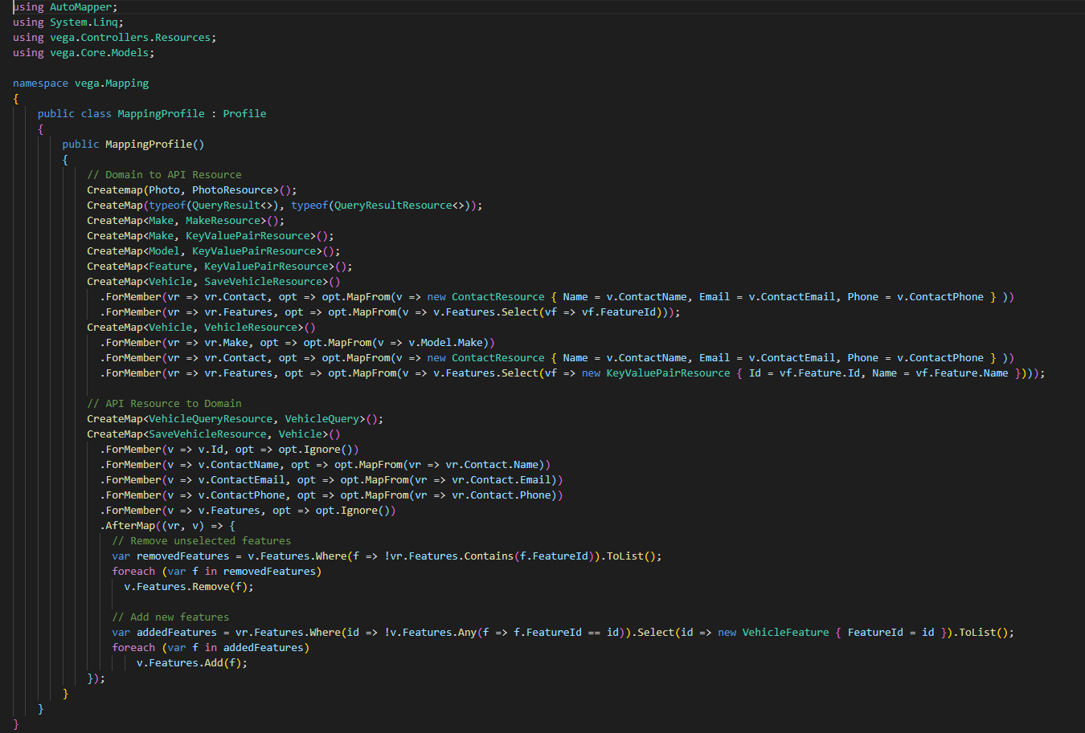Click 'Profile' base class in class declaration
The height and width of the screenshot is (733, 1085).
pos(244,114)
